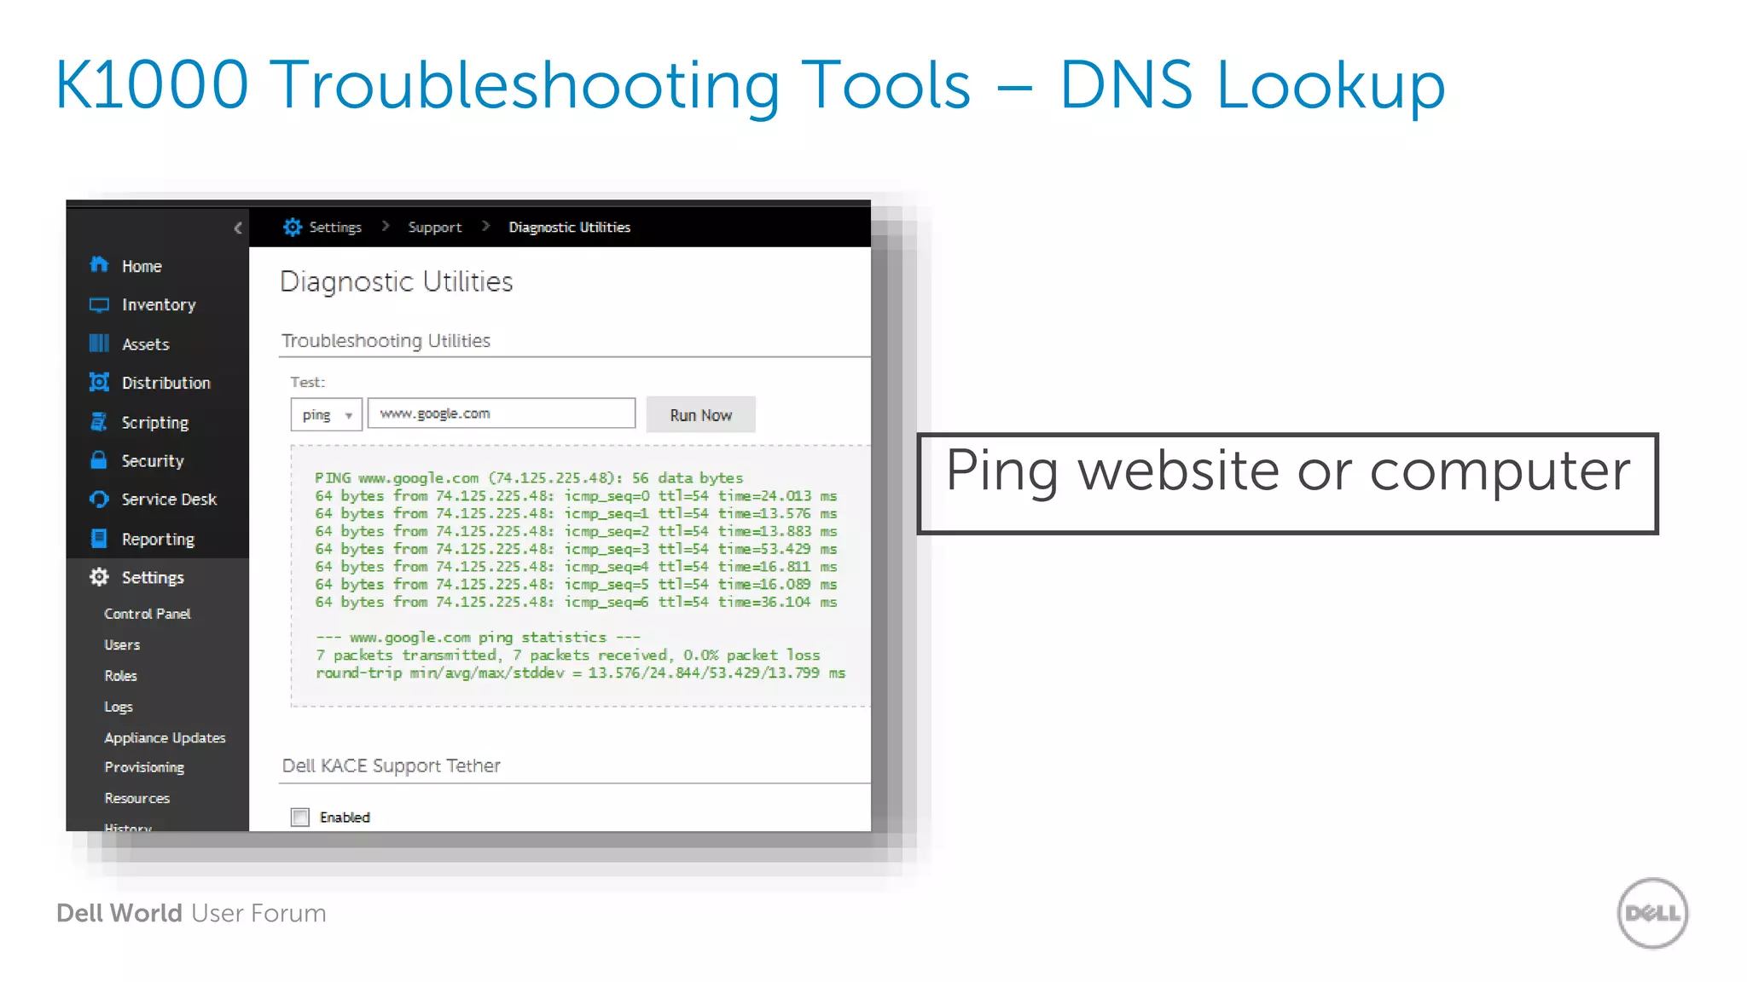Click the Security padlock icon
The height and width of the screenshot is (982, 1747).
99,459
